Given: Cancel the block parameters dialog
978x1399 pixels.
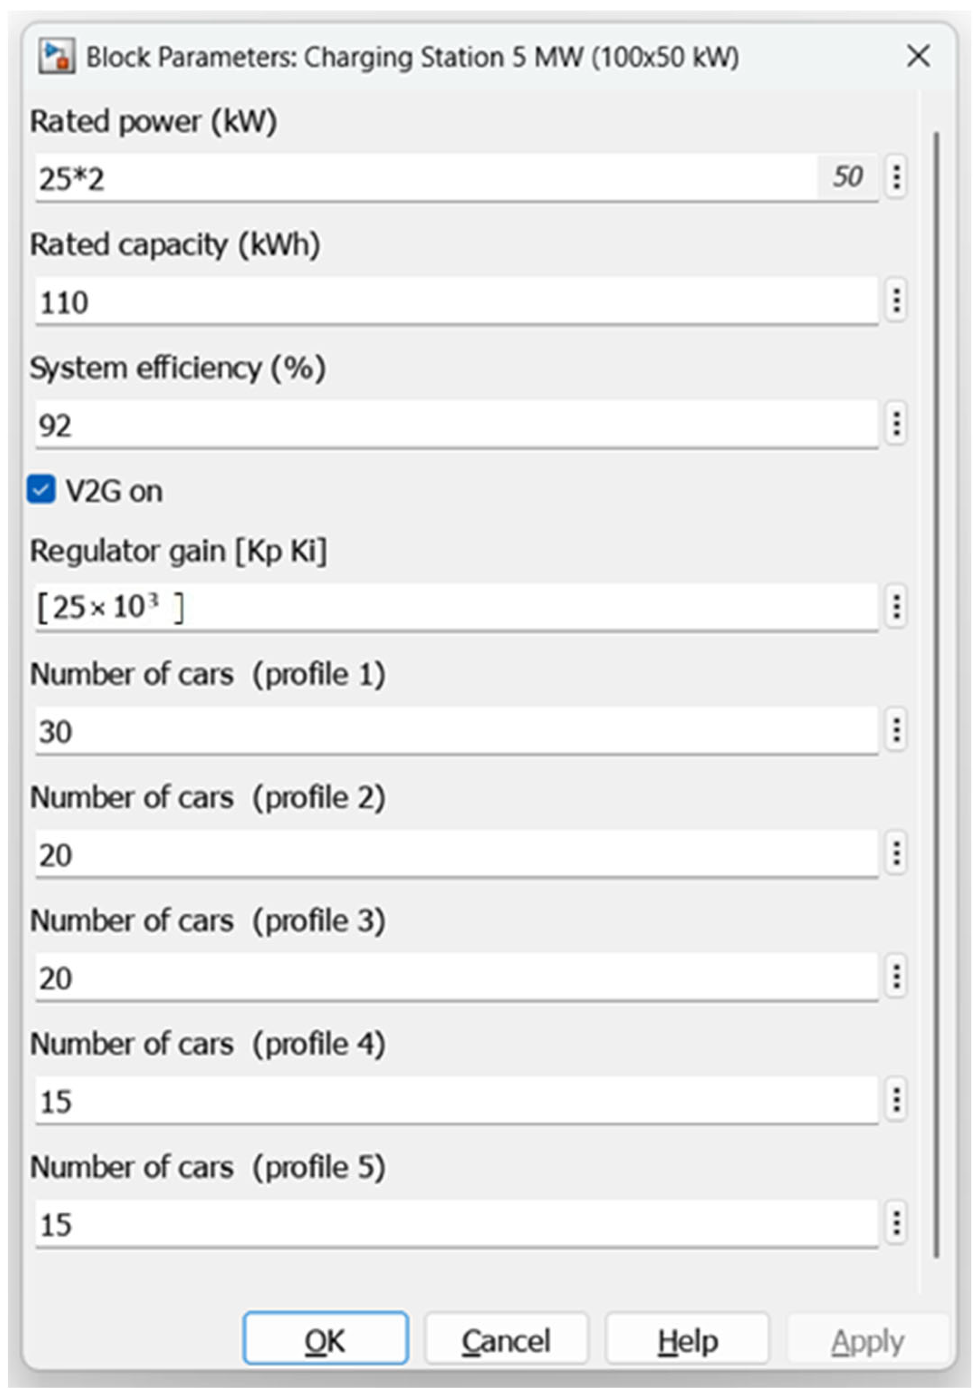Looking at the screenshot, I should pos(506,1340).
